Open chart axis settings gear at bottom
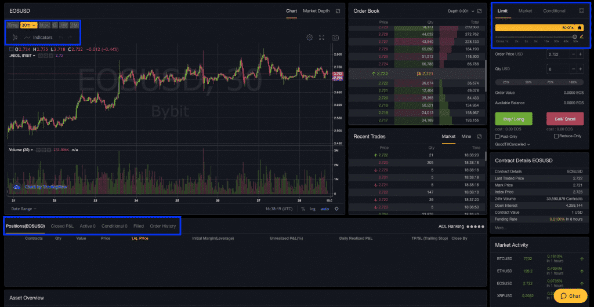 tap(336, 209)
